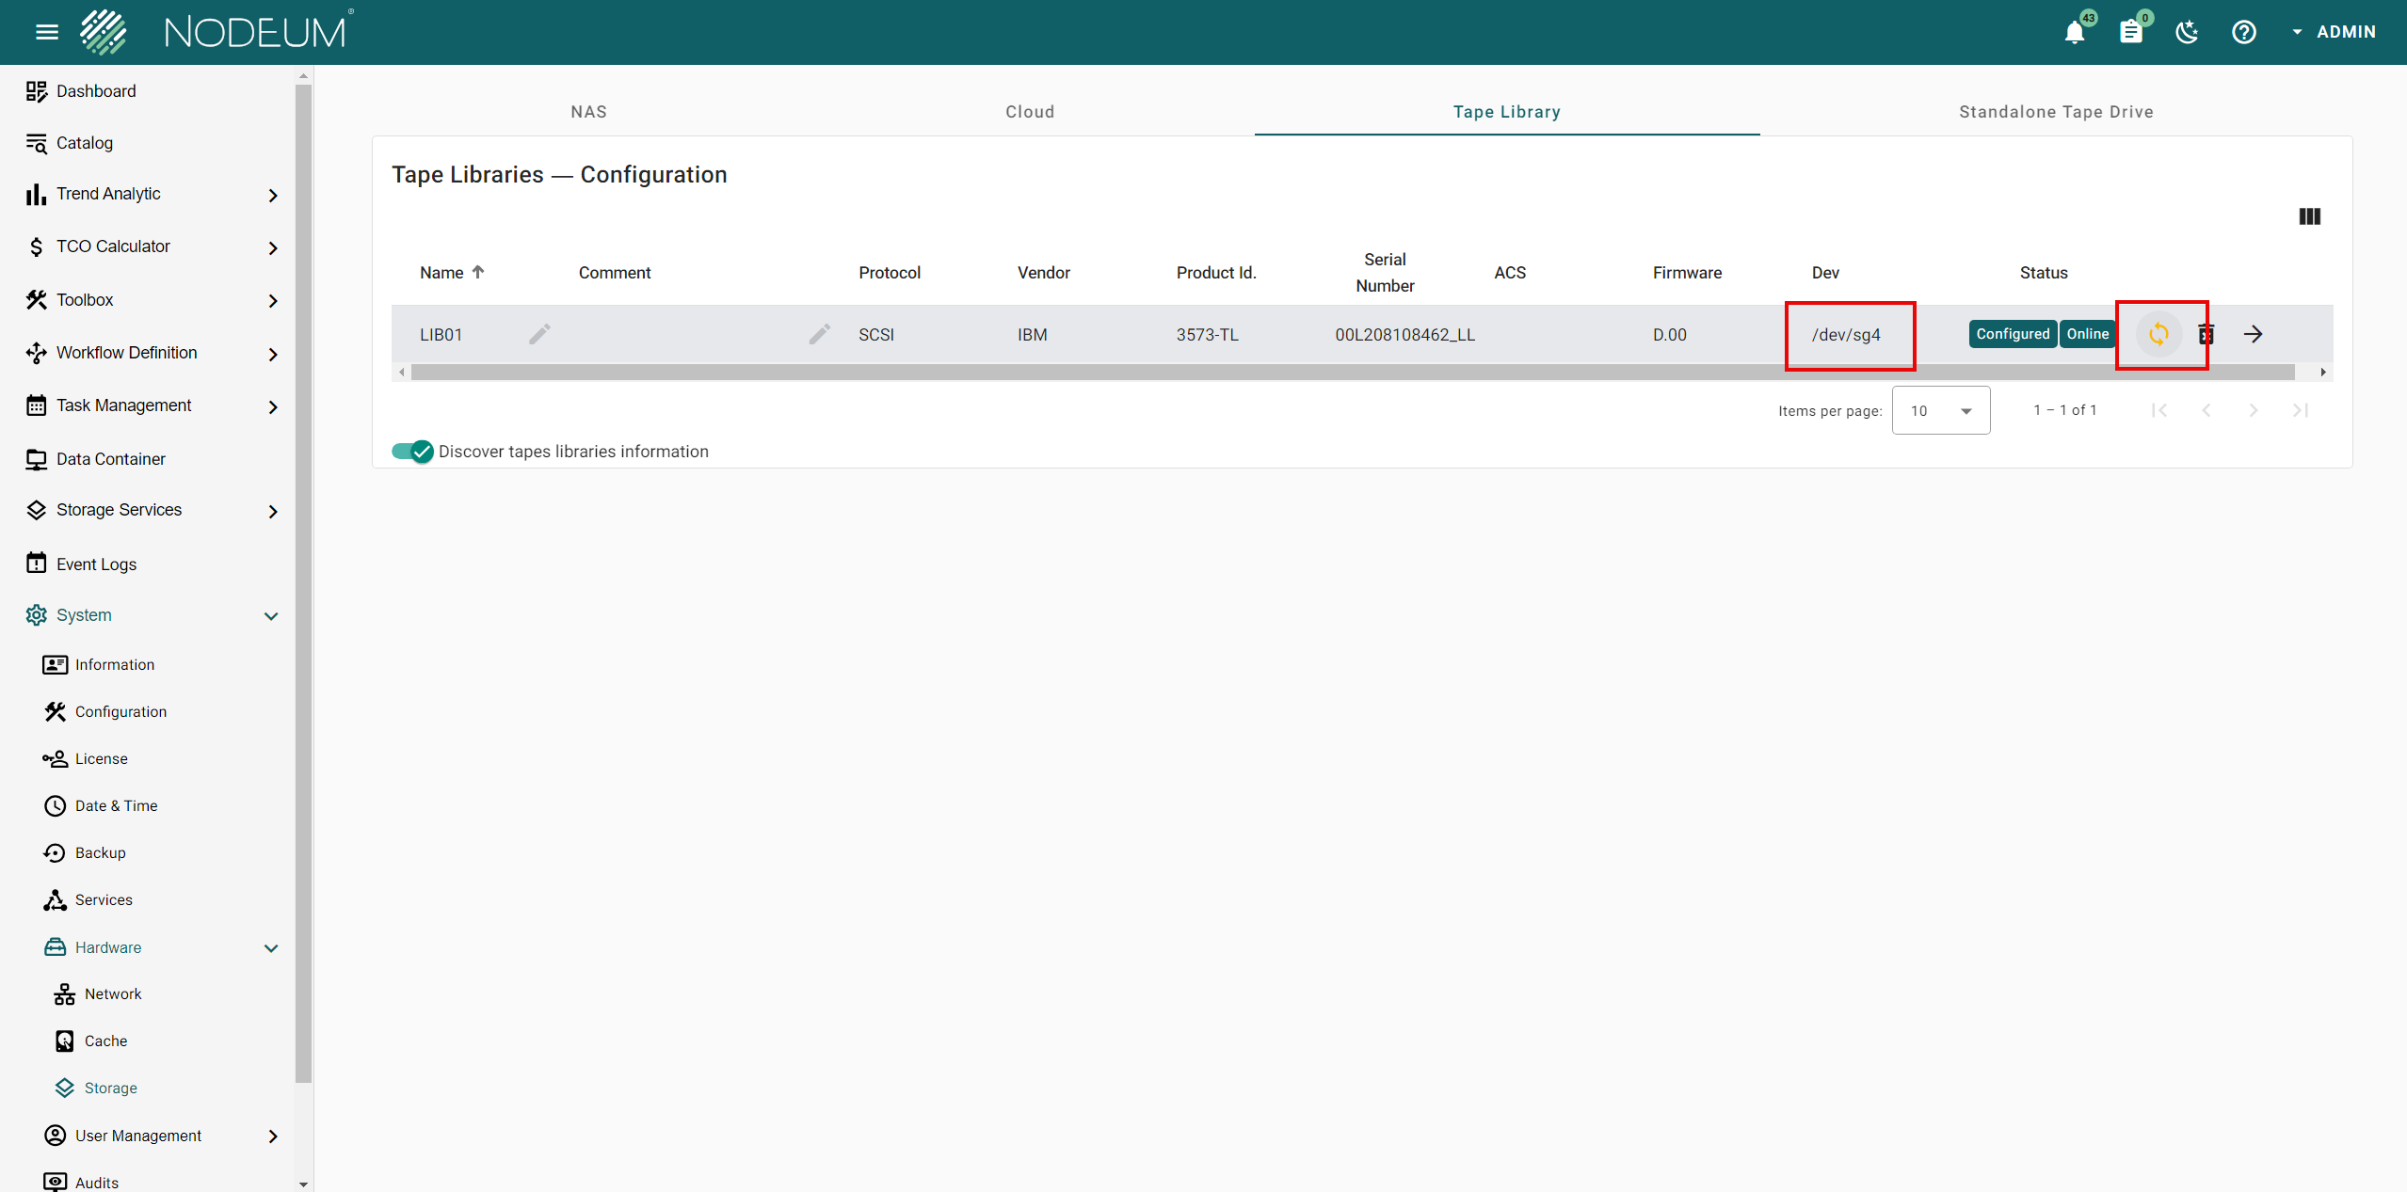Toggle dark mode moon icon

(2187, 33)
